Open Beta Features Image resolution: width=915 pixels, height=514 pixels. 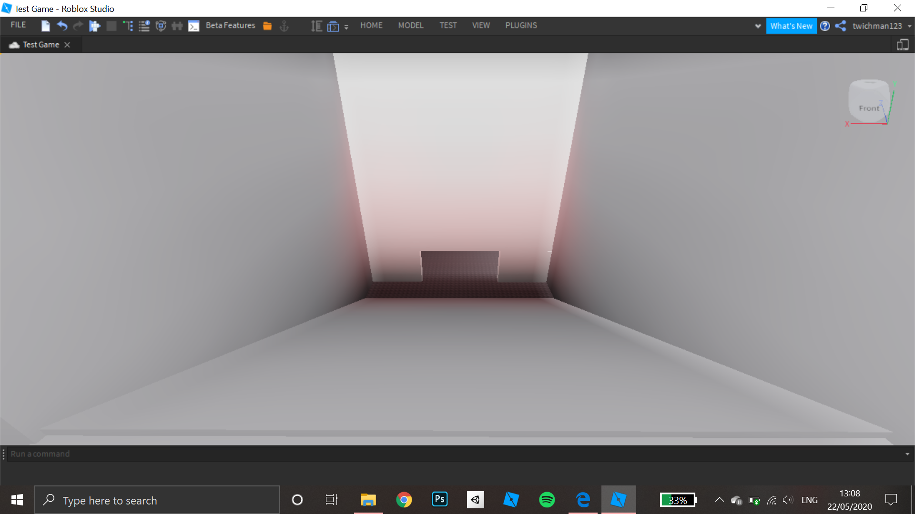pyautogui.click(x=230, y=25)
